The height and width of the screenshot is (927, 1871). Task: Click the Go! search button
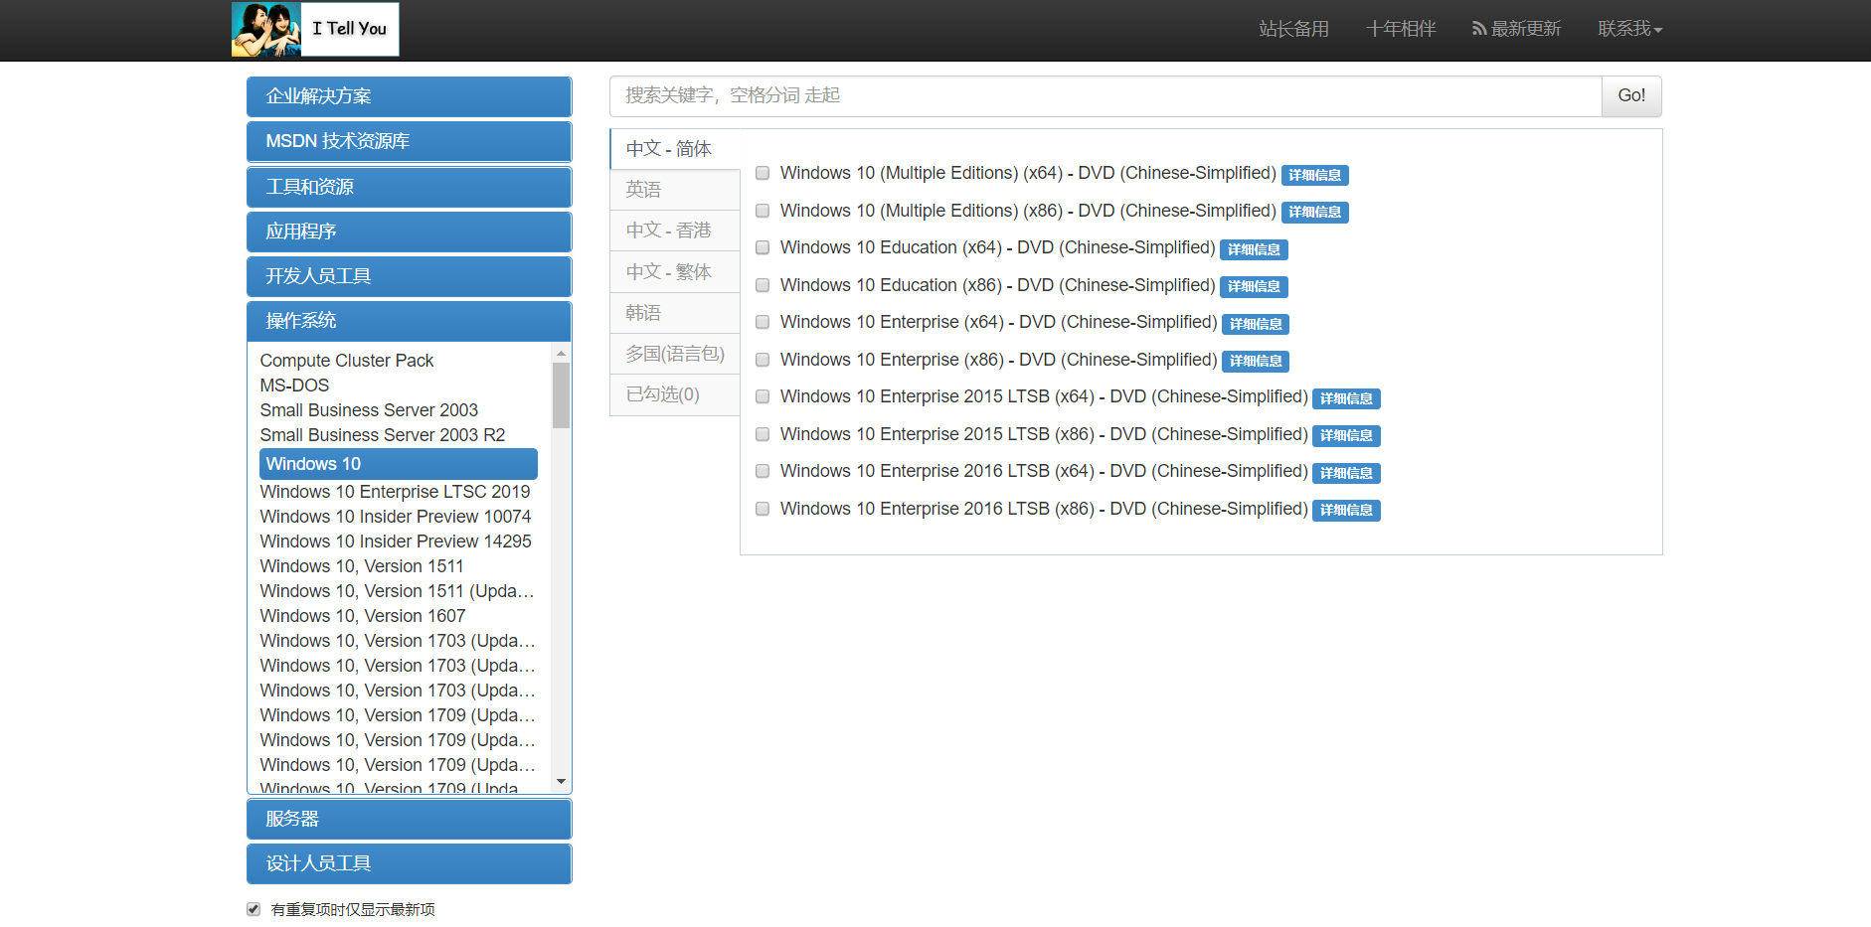1631,96
